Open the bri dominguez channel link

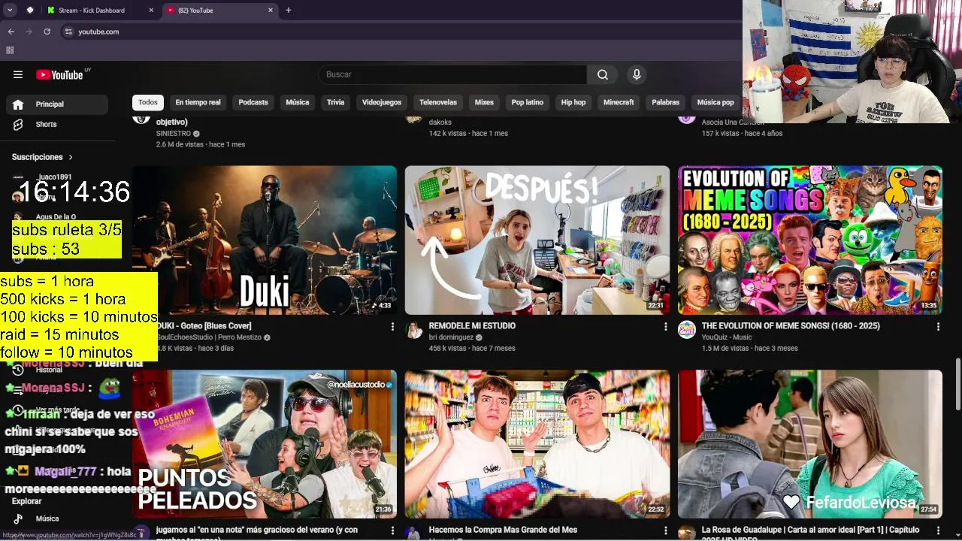pos(451,337)
